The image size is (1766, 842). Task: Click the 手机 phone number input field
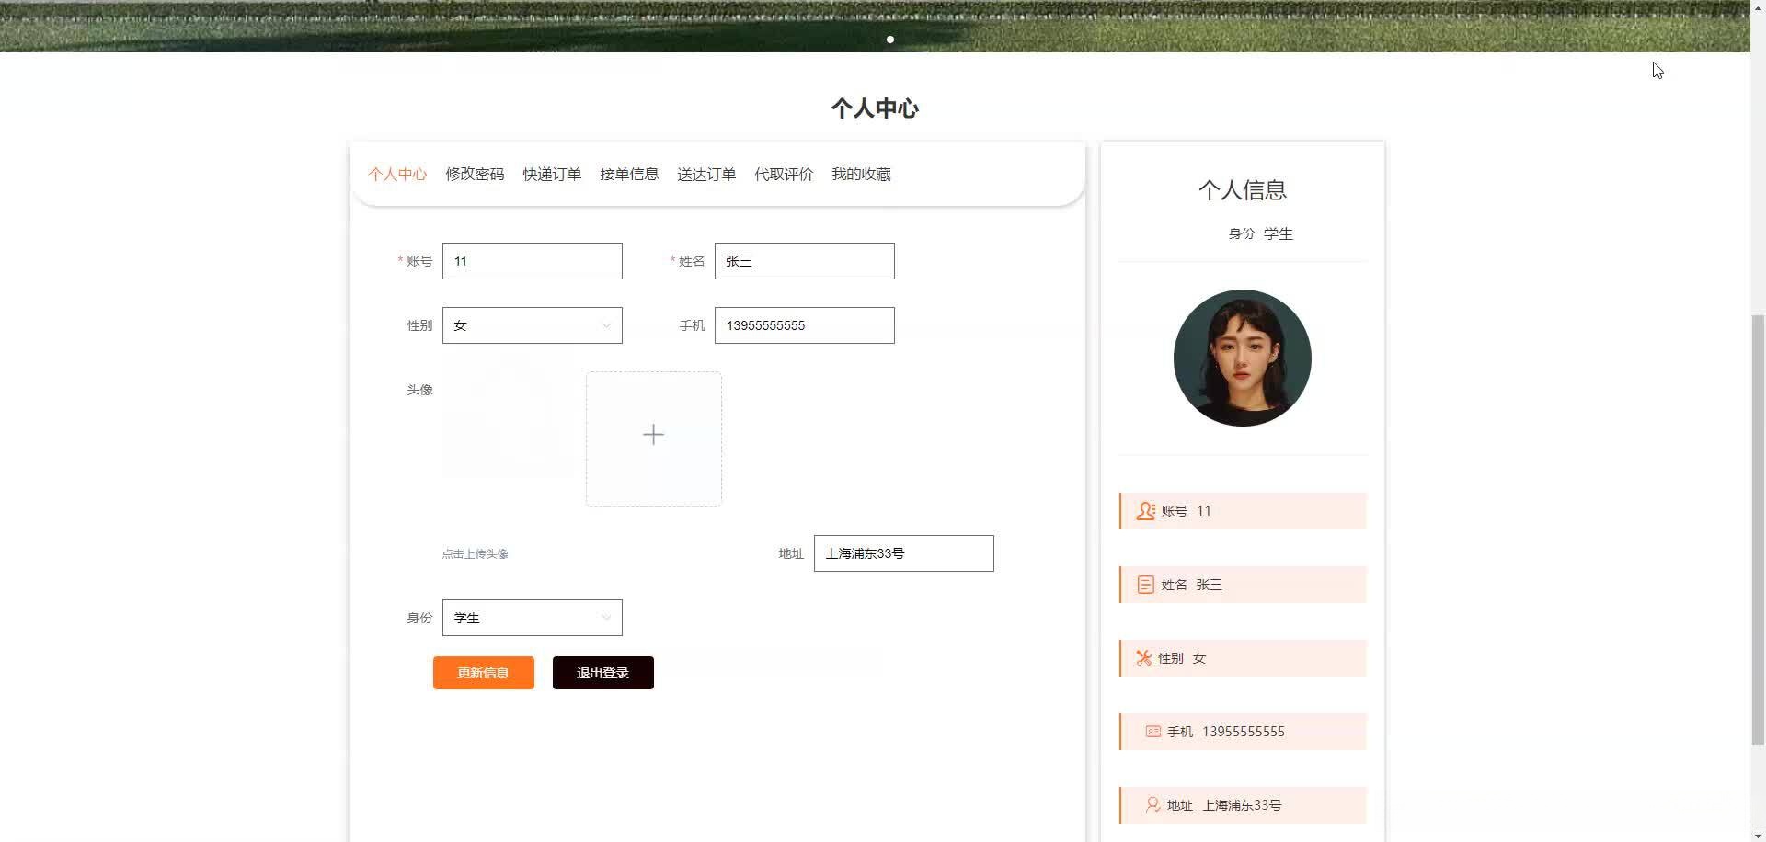coord(803,325)
